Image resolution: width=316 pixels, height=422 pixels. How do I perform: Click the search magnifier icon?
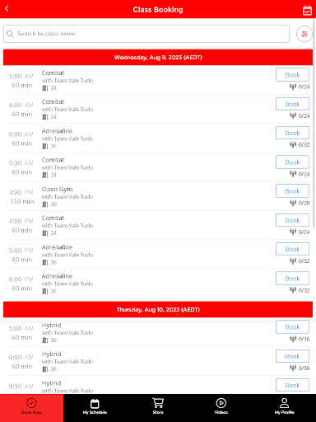[x=10, y=34]
